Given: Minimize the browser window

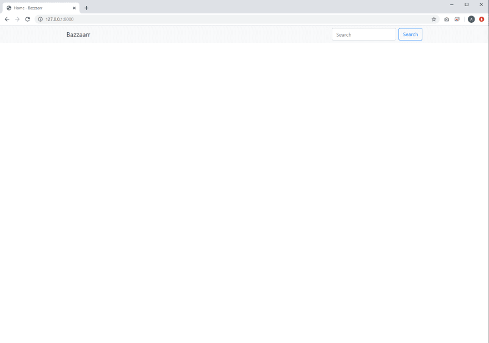Looking at the screenshot, I should (x=452, y=4).
